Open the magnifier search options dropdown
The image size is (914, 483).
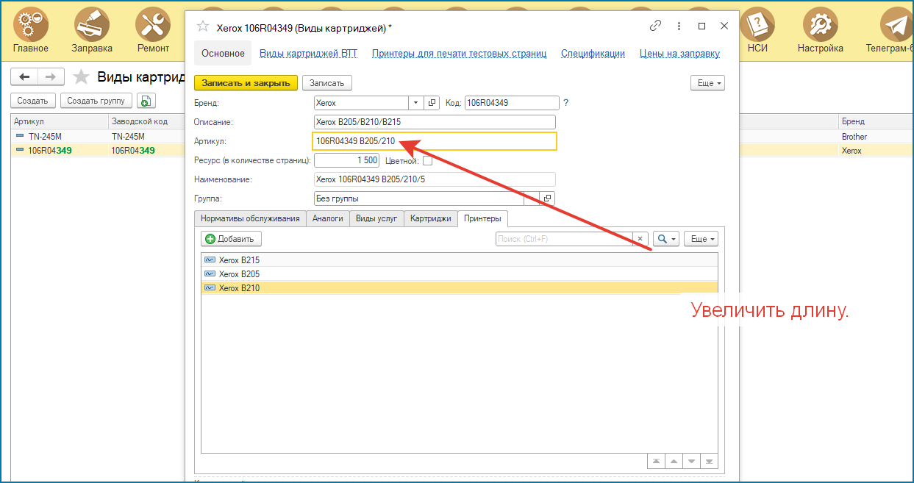tap(666, 239)
